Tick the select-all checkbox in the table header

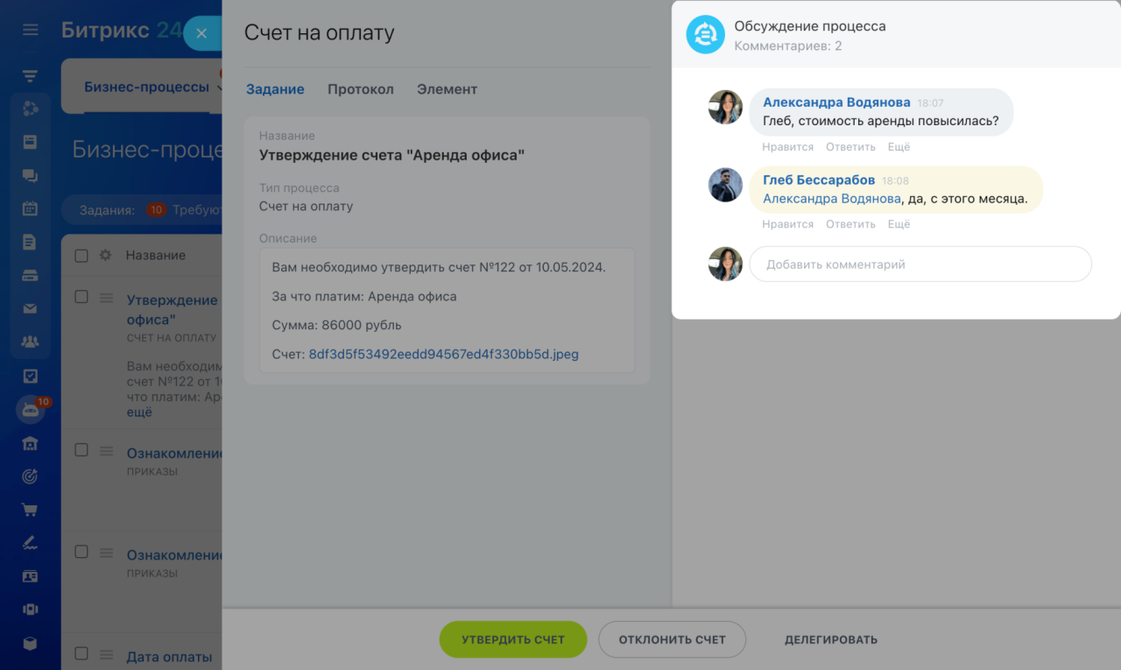coord(81,256)
